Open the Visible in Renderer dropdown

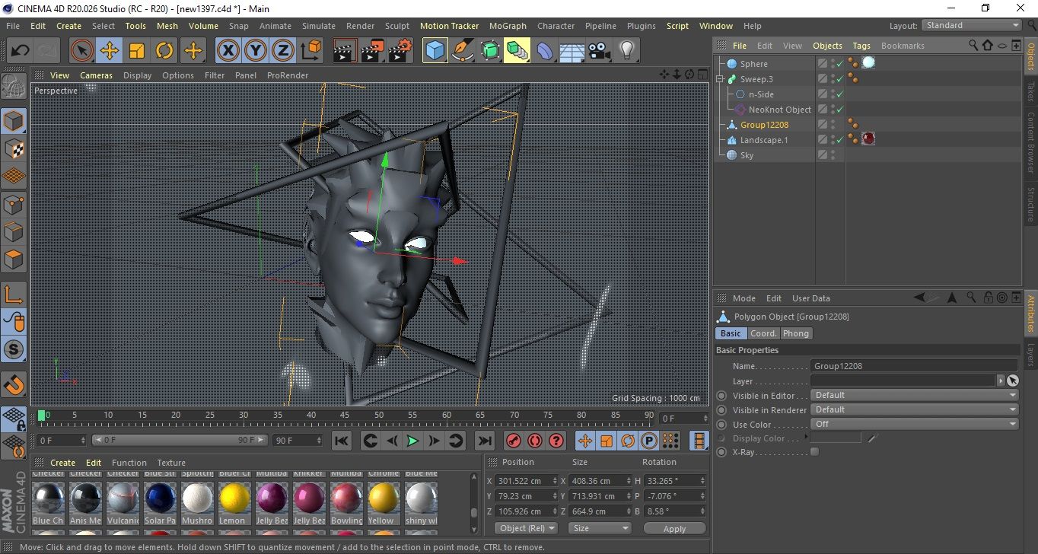click(915, 409)
